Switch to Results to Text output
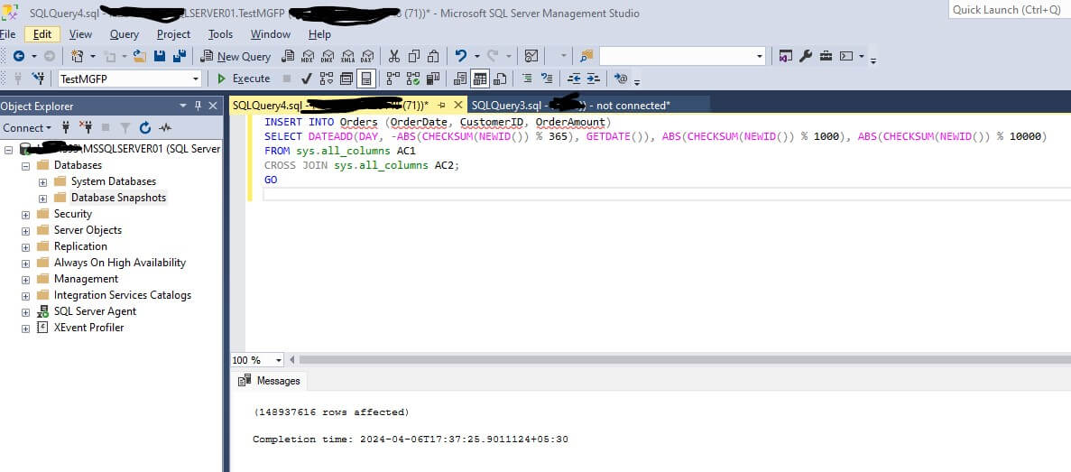The image size is (1071, 472). (x=460, y=79)
